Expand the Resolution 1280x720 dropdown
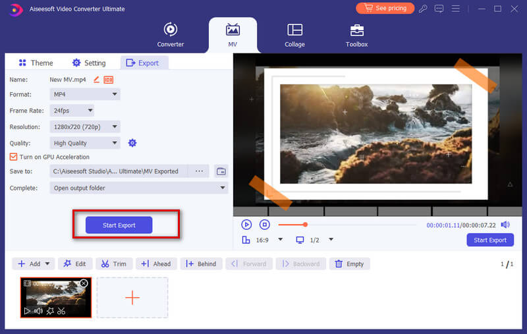 (85, 126)
